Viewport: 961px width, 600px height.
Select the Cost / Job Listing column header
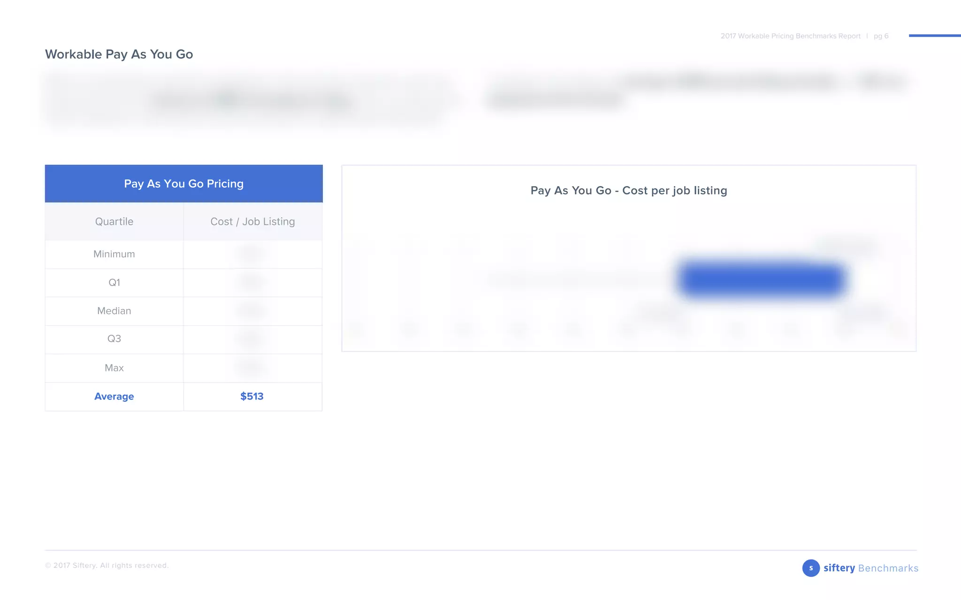(252, 221)
